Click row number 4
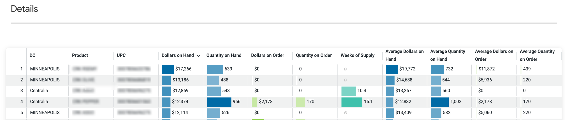The image size is (565, 120). pyautogui.click(x=21, y=101)
